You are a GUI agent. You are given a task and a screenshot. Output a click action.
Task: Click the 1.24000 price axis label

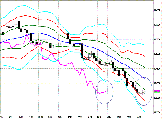point(157,83)
